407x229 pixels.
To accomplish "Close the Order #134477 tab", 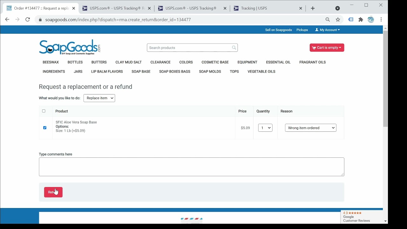I will click(73, 8).
